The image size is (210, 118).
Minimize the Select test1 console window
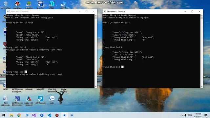pyautogui.click(x=185, y=11)
